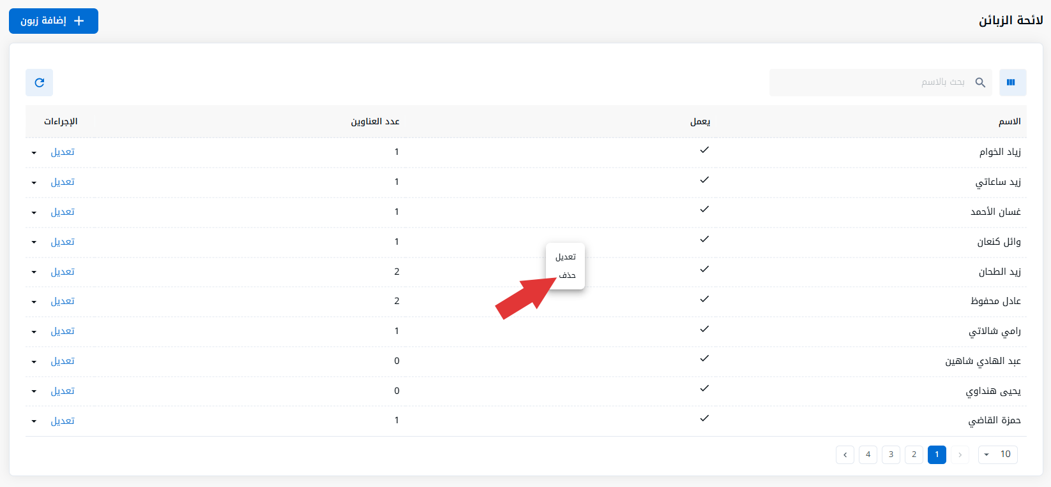The width and height of the screenshot is (1051, 487).
Task: Click the left-pointing pagination arrow beside page 4
Action: (x=845, y=454)
